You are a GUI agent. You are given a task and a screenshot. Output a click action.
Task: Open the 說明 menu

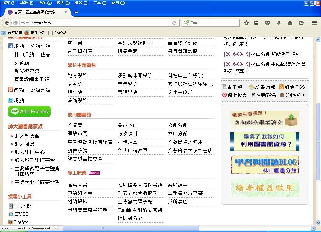tap(118, 3)
